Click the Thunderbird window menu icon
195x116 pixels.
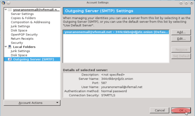click(3, 3)
